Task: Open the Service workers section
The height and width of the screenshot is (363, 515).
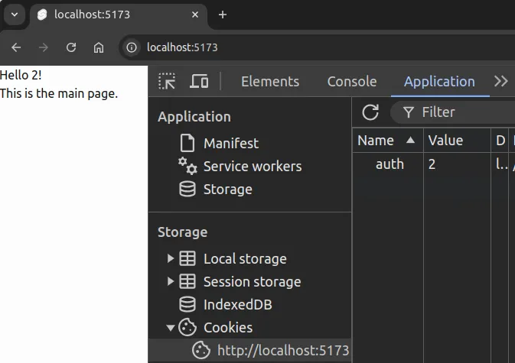Action: coord(252,166)
